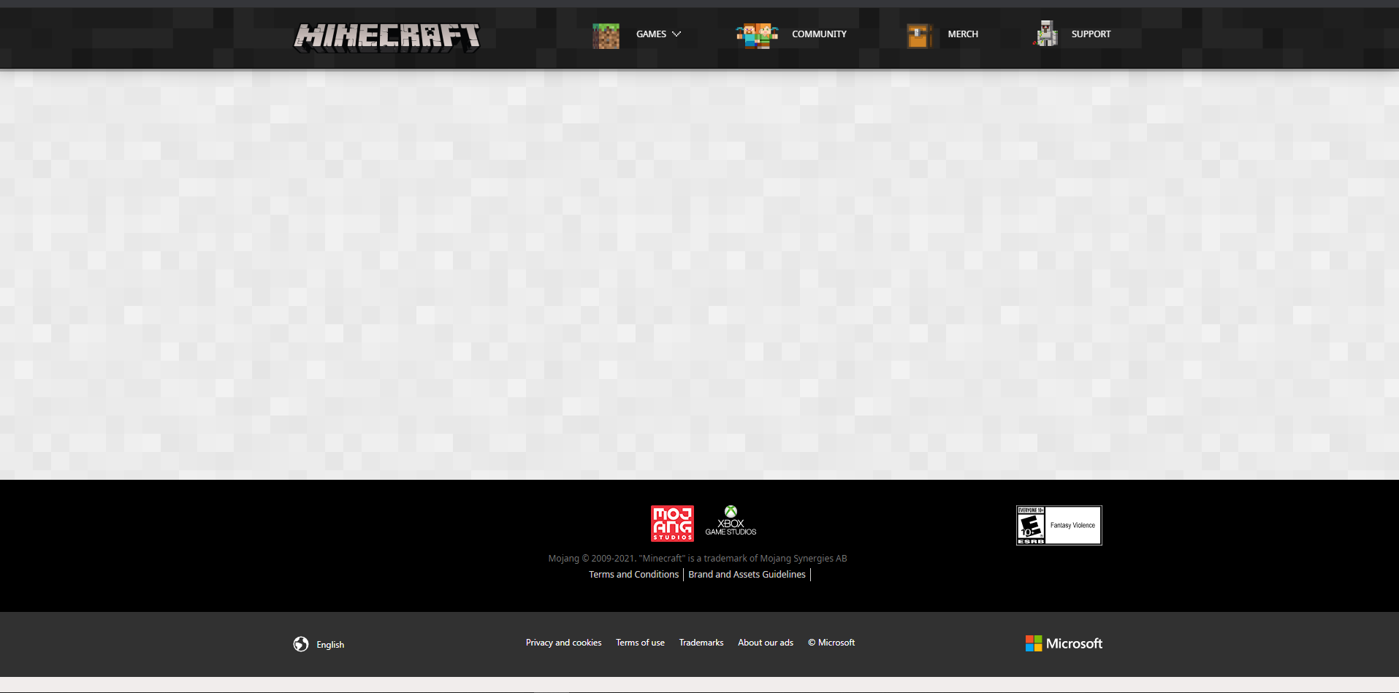
Task: Click the Steve and Alex Community icon
Action: click(x=757, y=35)
